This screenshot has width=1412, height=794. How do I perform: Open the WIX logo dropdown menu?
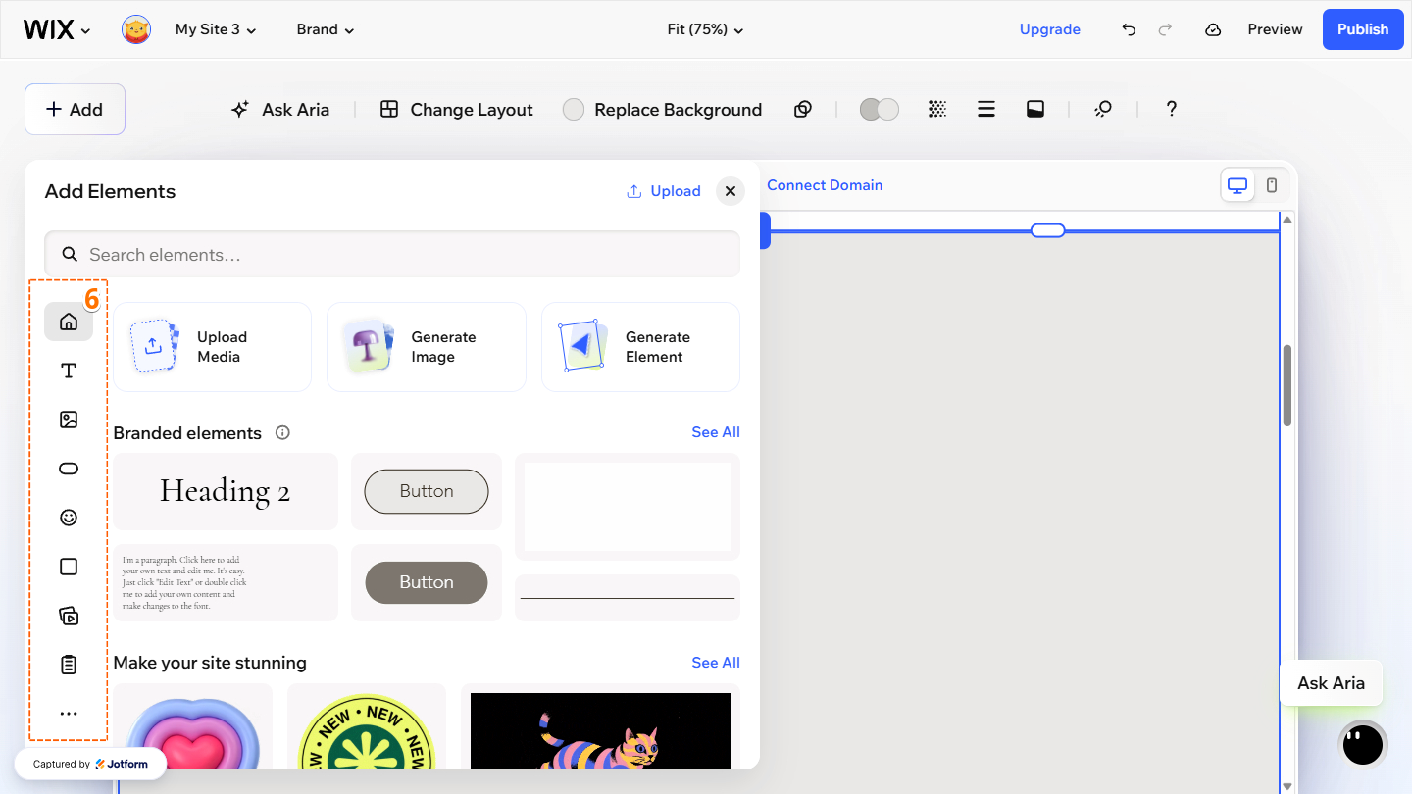[57, 29]
